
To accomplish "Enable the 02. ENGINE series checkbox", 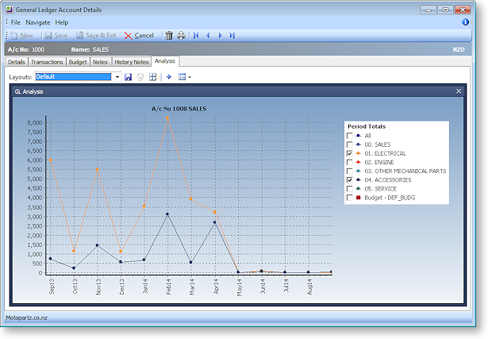I will pyautogui.click(x=350, y=162).
